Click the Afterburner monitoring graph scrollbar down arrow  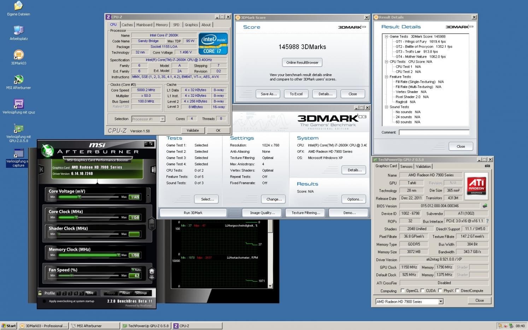tap(270, 286)
